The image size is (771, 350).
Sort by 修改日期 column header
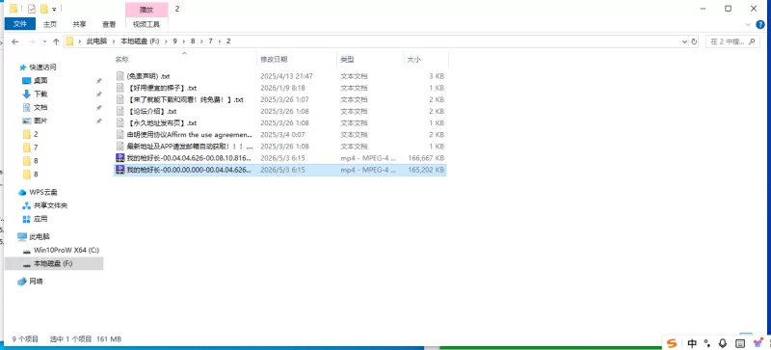(x=274, y=59)
